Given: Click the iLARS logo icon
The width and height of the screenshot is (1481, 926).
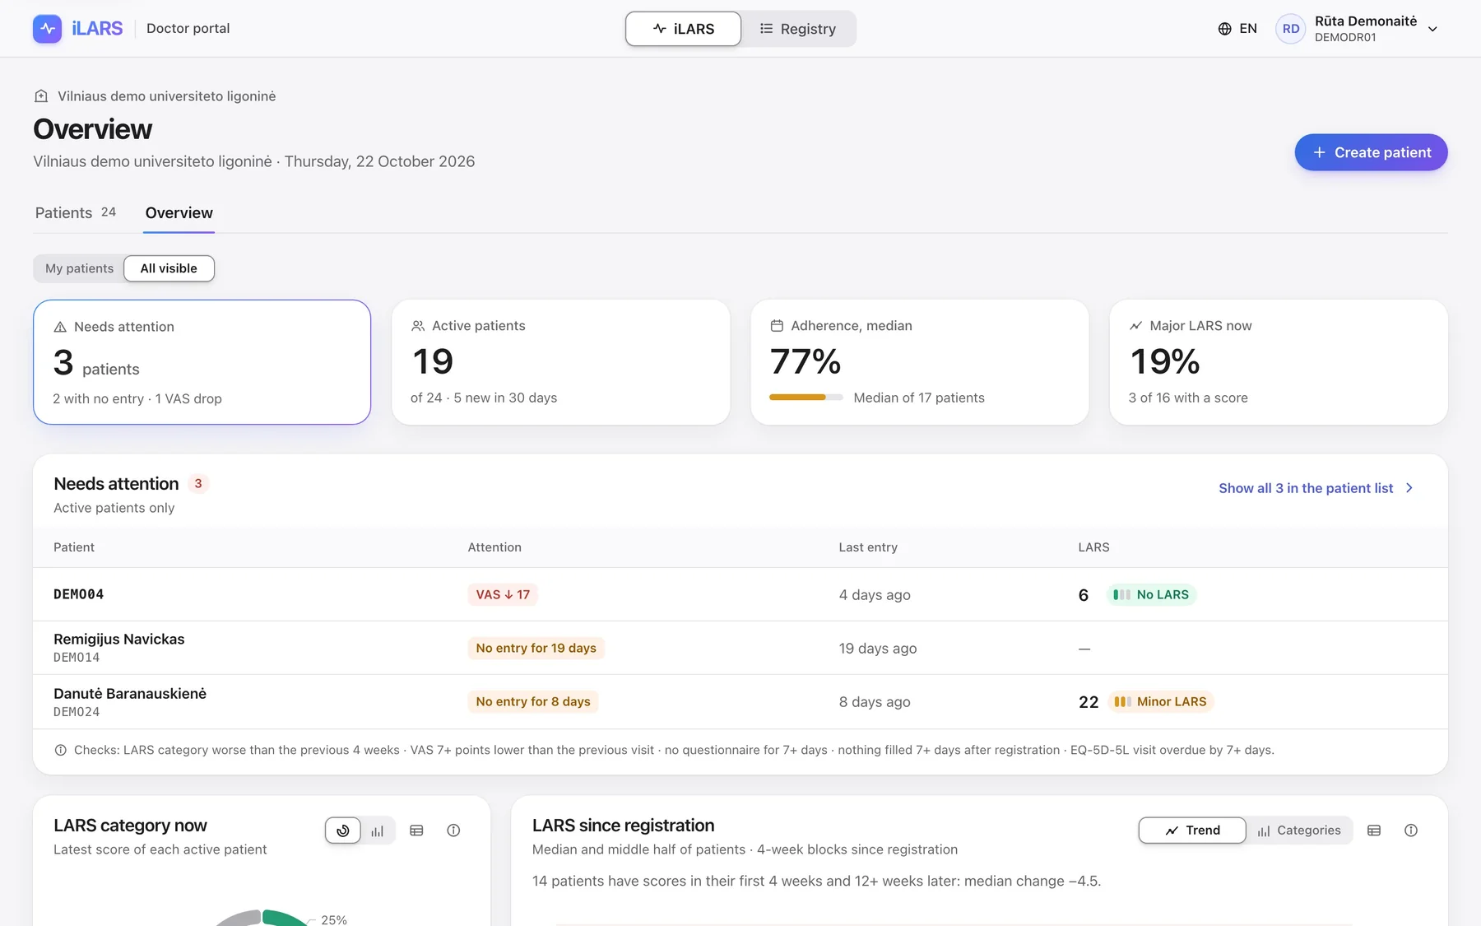Looking at the screenshot, I should tap(47, 29).
